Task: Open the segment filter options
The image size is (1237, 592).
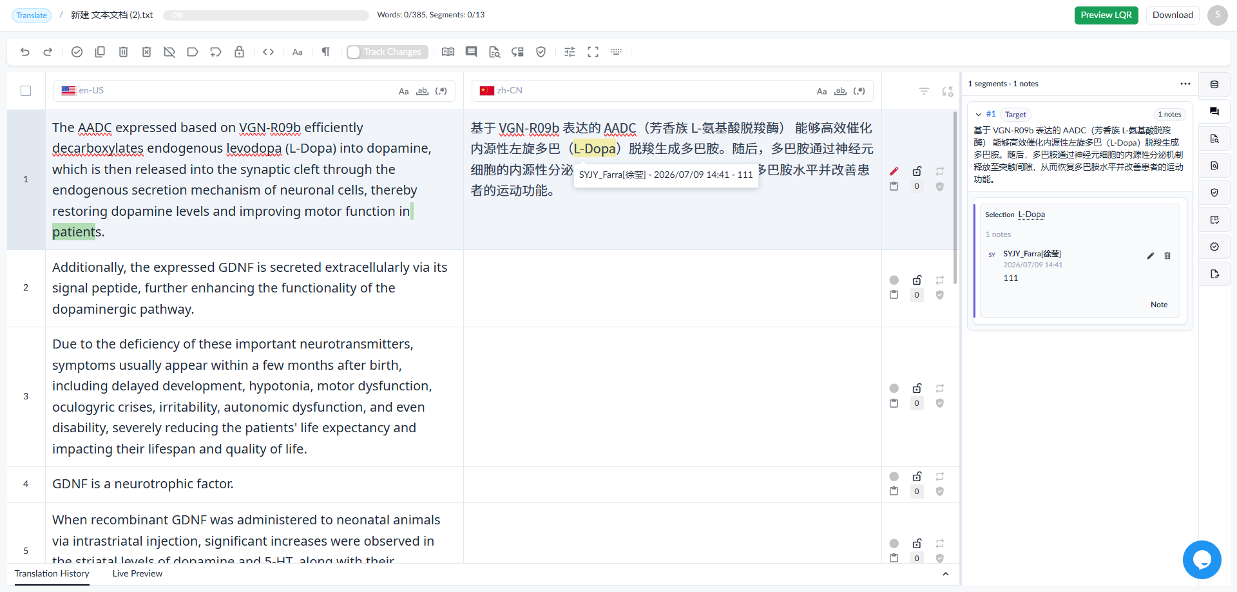Action: 924,91
